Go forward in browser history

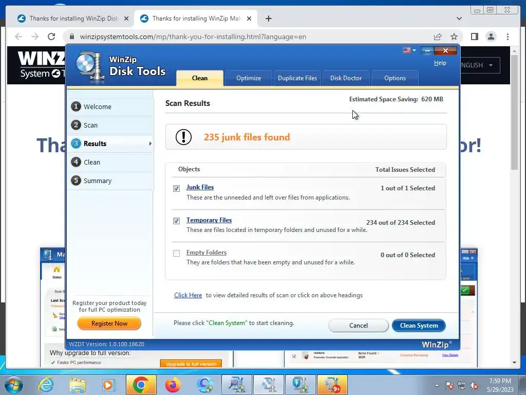[x=34, y=37]
